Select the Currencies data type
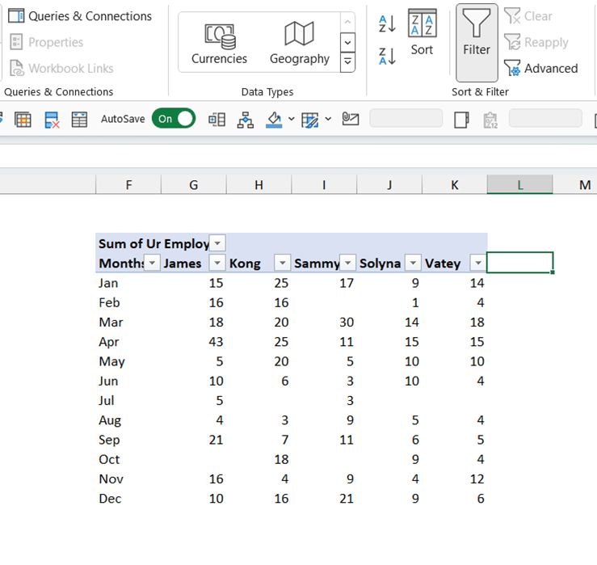Image resolution: width=597 pixels, height=565 pixels. point(219,43)
